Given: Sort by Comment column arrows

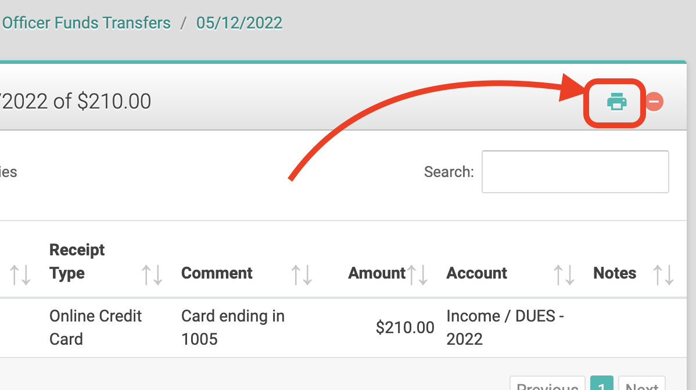Looking at the screenshot, I should click(302, 275).
